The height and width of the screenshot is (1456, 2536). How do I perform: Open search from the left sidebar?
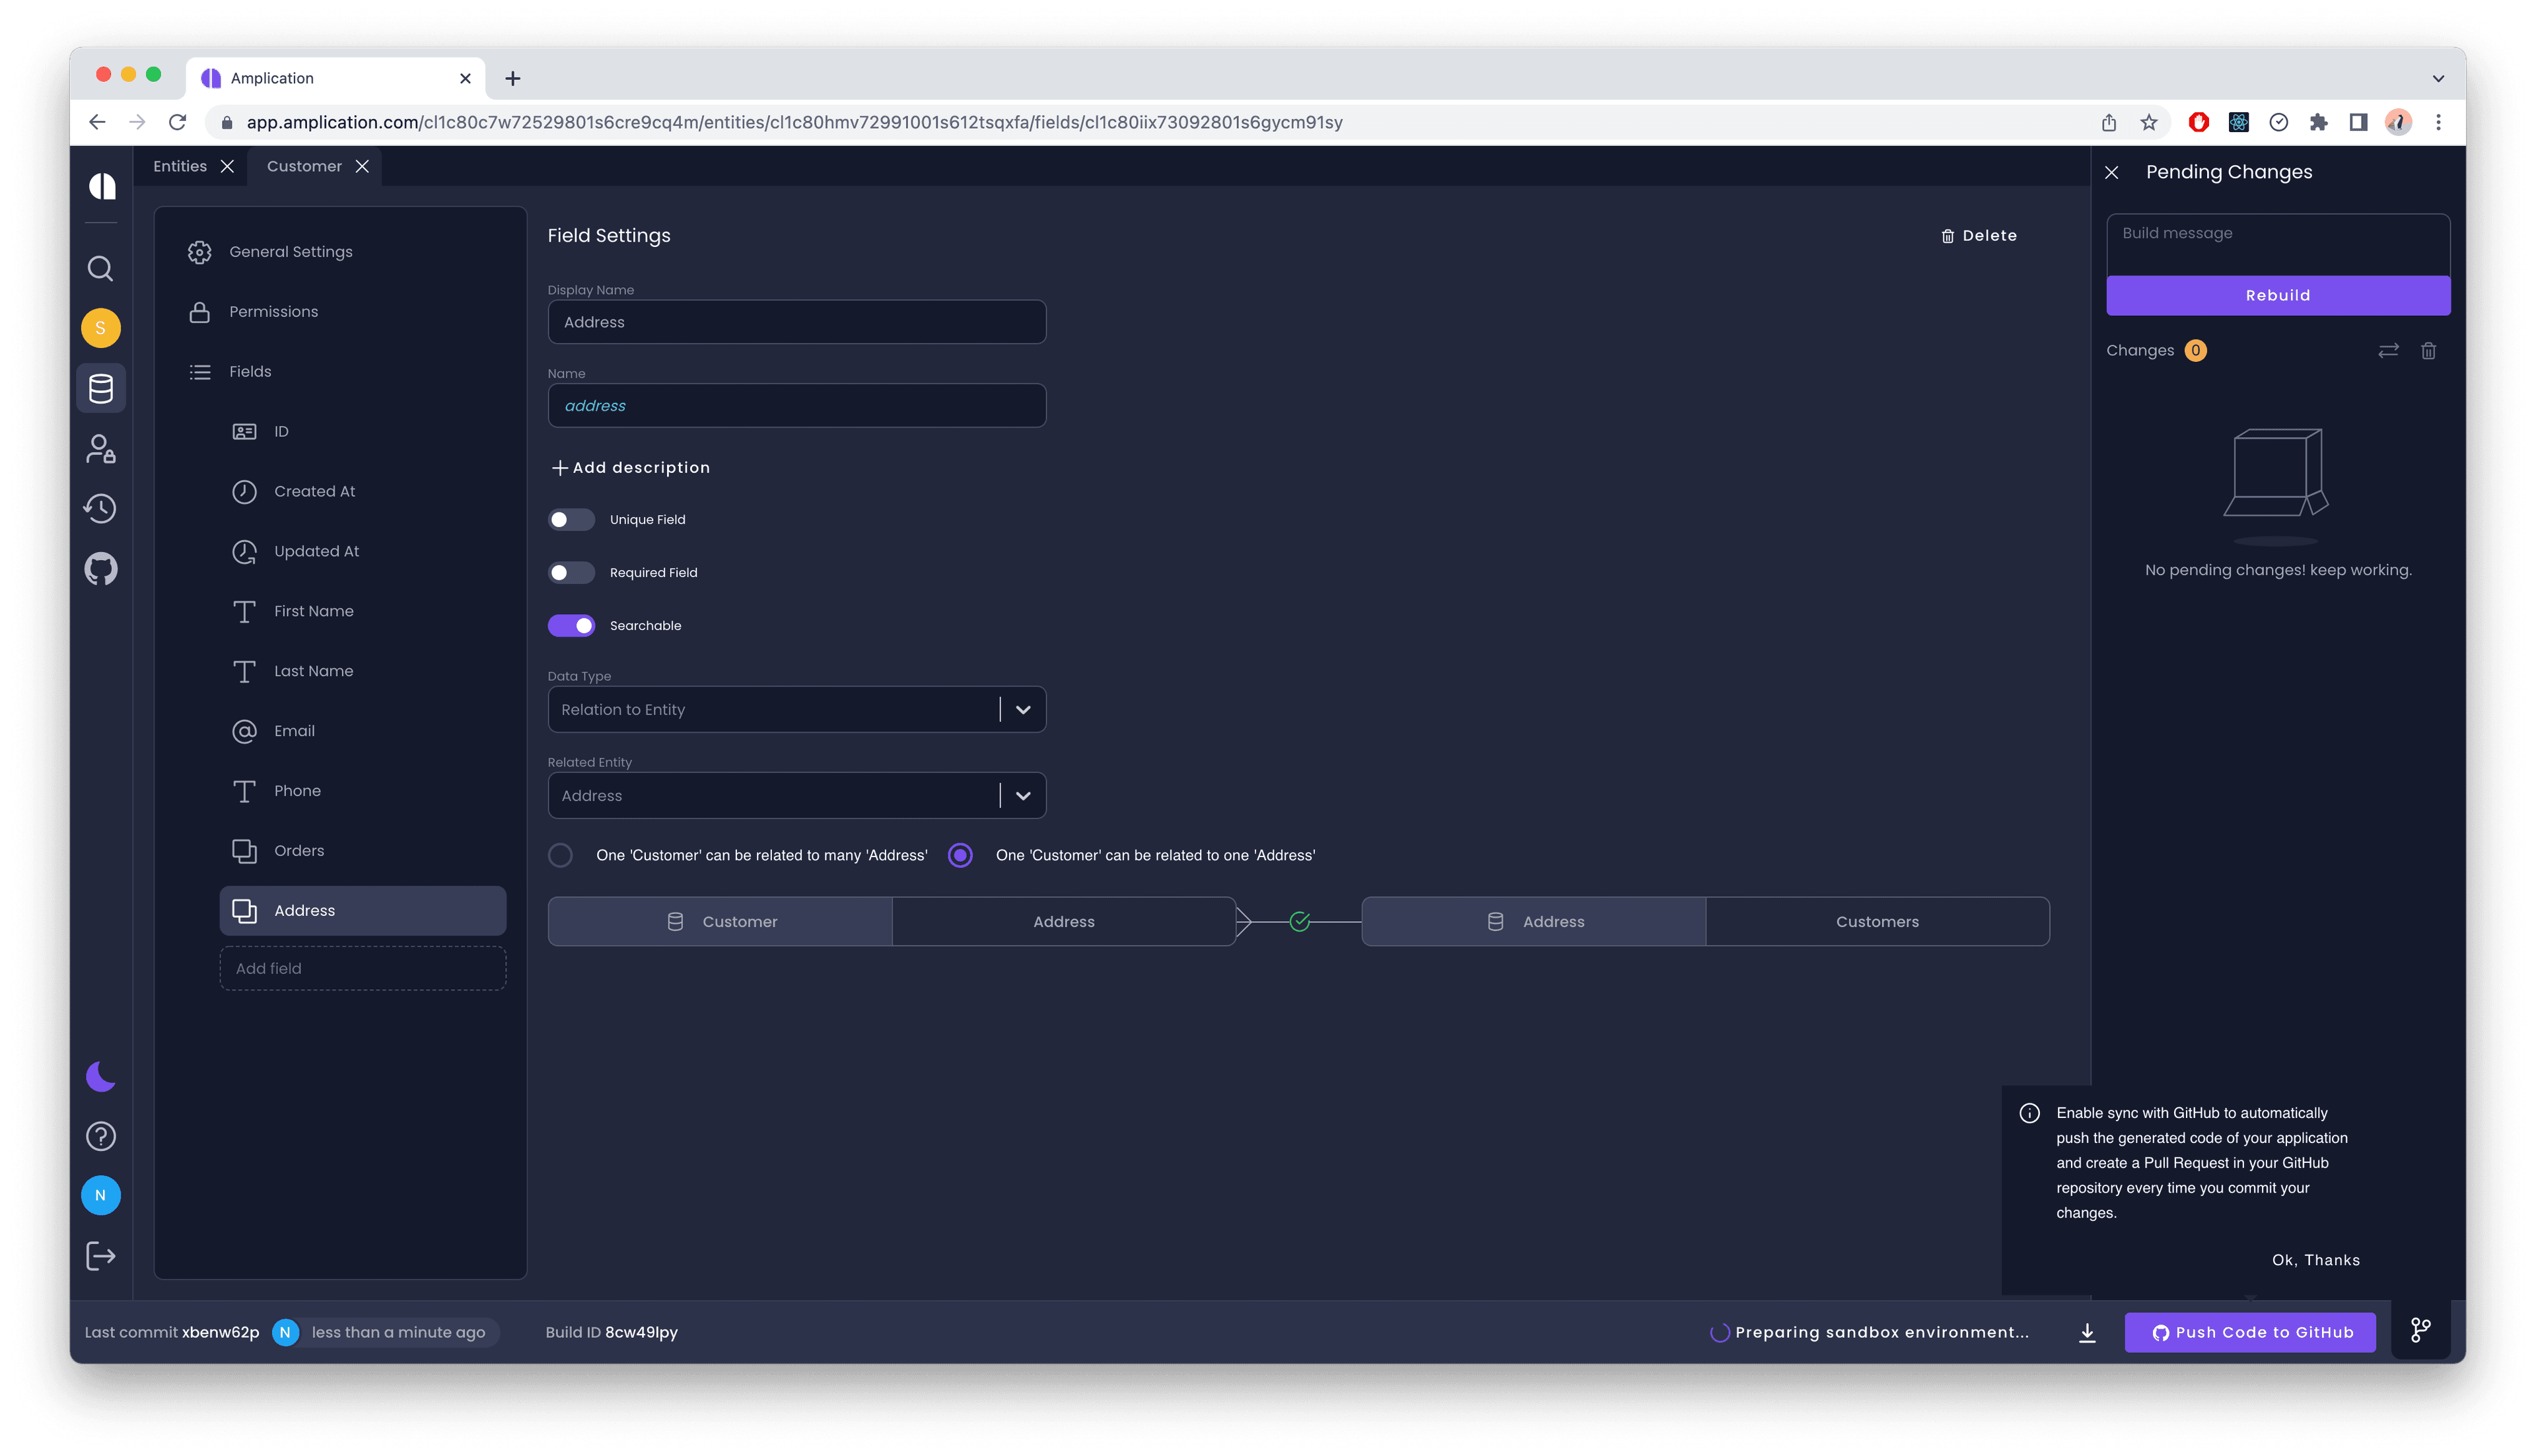click(100, 268)
